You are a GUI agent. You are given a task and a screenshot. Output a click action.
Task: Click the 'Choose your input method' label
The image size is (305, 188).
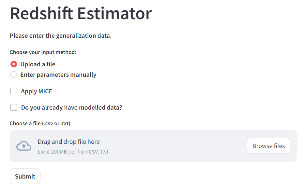(x=43, y=52)
